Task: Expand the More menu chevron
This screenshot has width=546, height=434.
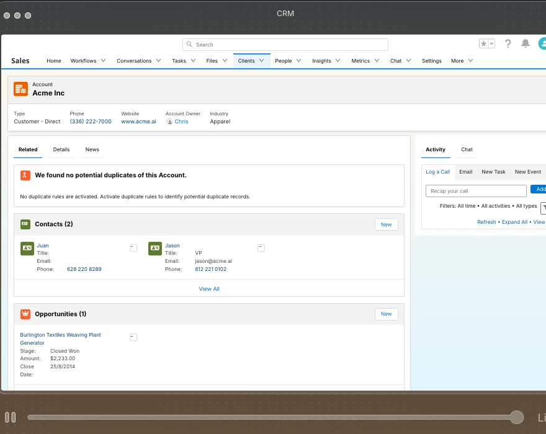Action: pos(470,61)
